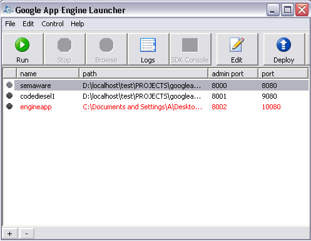Viewport: 311px width, 241px height.
Task: Select the red engineapp project row
Action: pos(156,107)
